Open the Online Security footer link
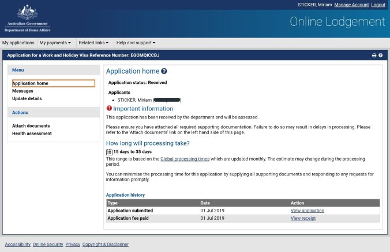Screen dimensions: 390x252 pyautogui.click(x=48, y=245)
